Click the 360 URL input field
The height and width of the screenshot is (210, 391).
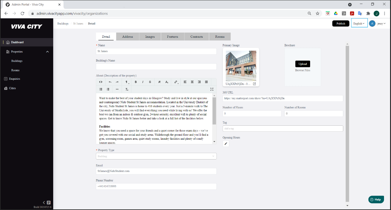pyautogui.click(x=283, y=98)
